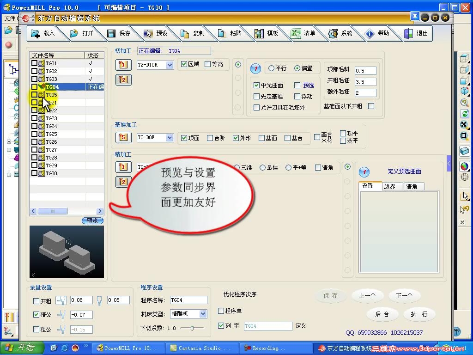
Task: Toggle the 外形 checkbox in datum machining
Action: (x=236, y=138)
